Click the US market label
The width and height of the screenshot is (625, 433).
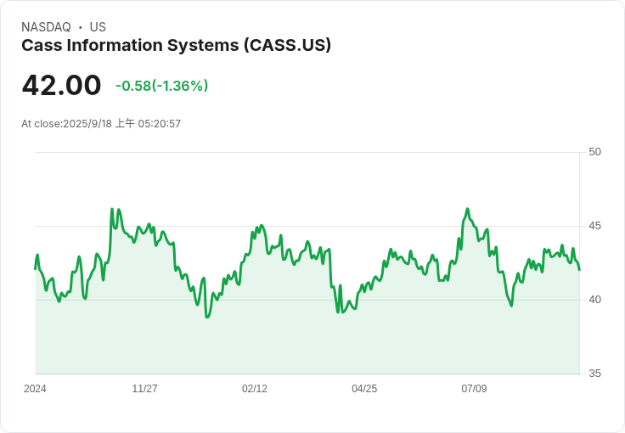98,27
